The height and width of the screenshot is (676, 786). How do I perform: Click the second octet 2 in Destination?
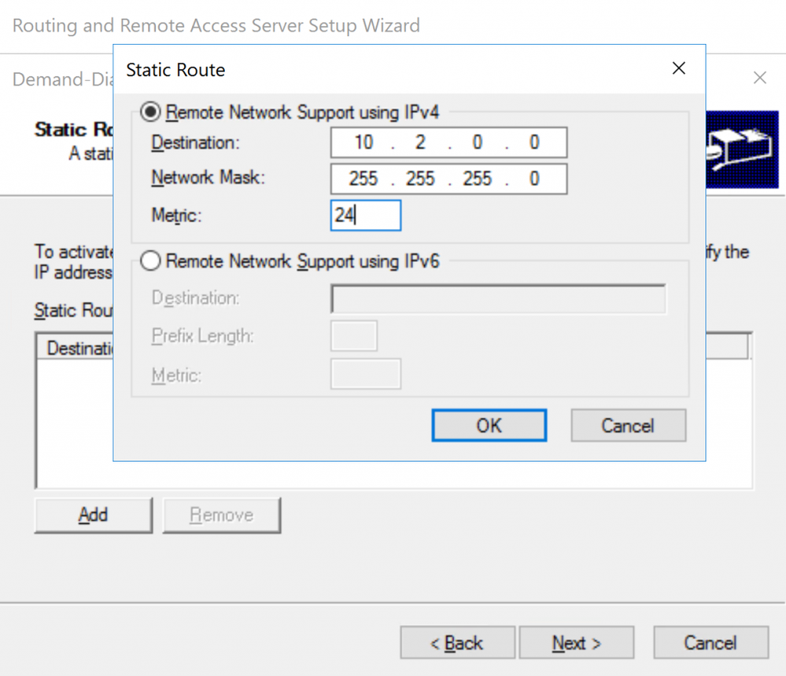pos(420,142)
